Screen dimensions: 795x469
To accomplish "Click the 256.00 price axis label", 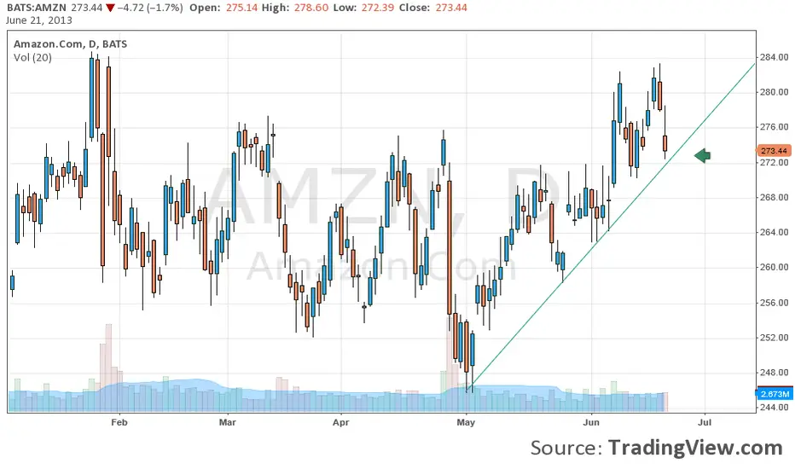I will pyautogui.click(x=774, y=303).
